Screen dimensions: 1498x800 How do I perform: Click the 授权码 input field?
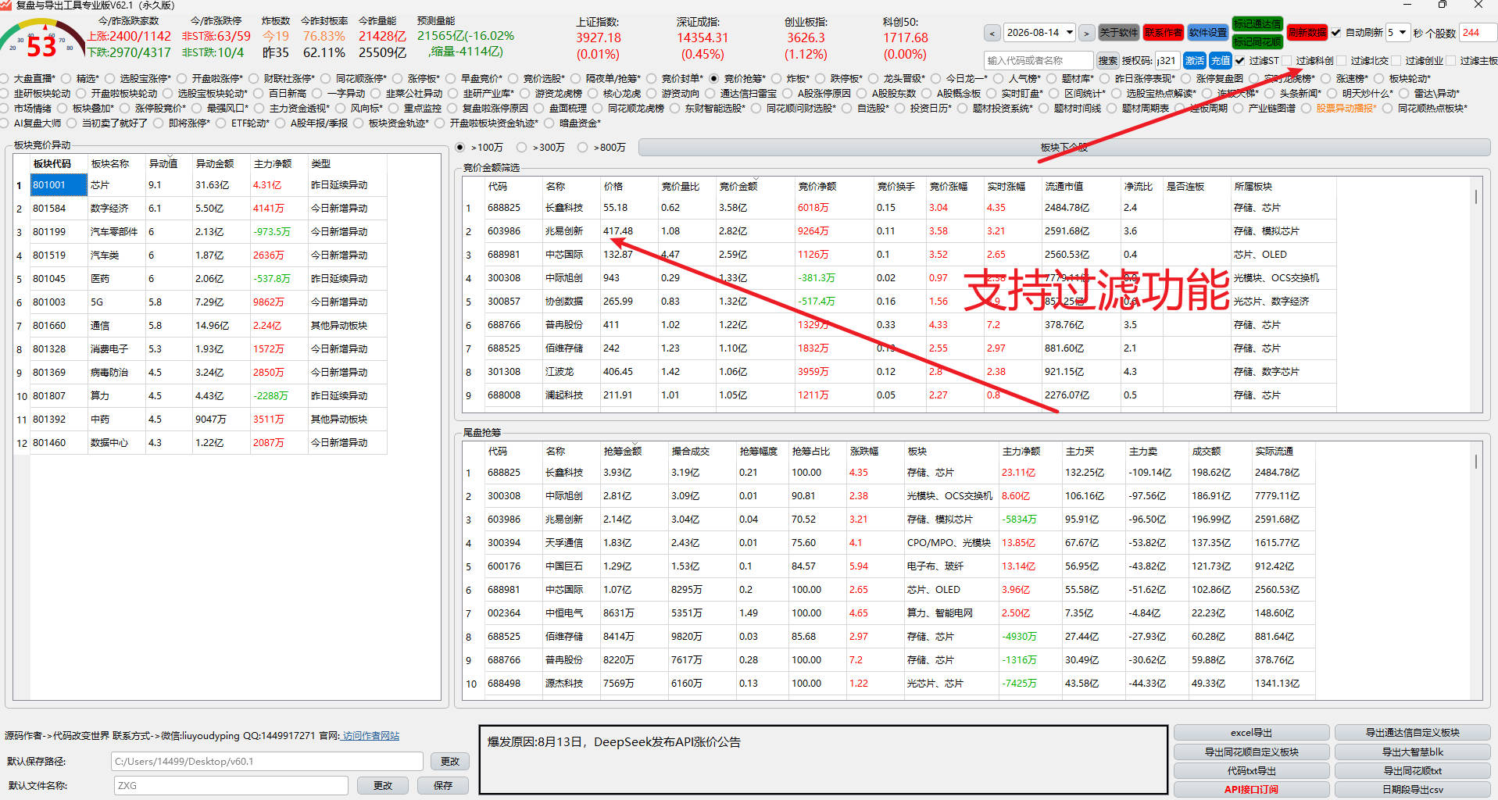[x=1167, y=60]
